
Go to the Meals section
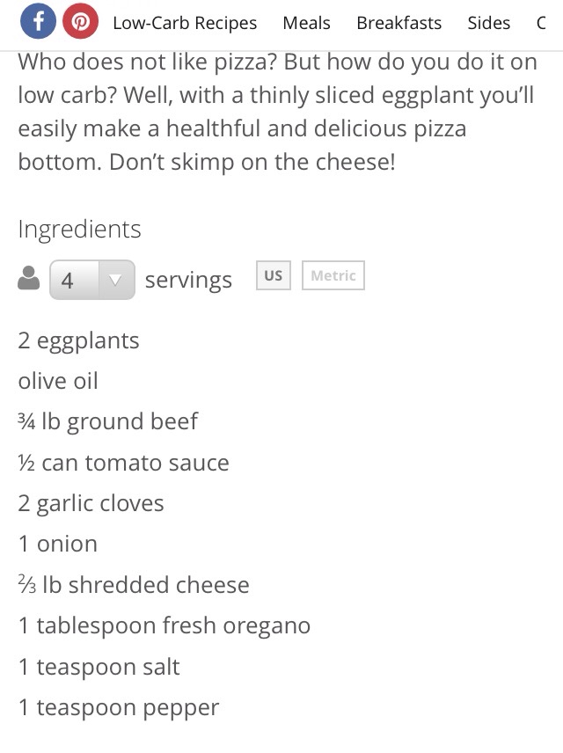(306, 23)
